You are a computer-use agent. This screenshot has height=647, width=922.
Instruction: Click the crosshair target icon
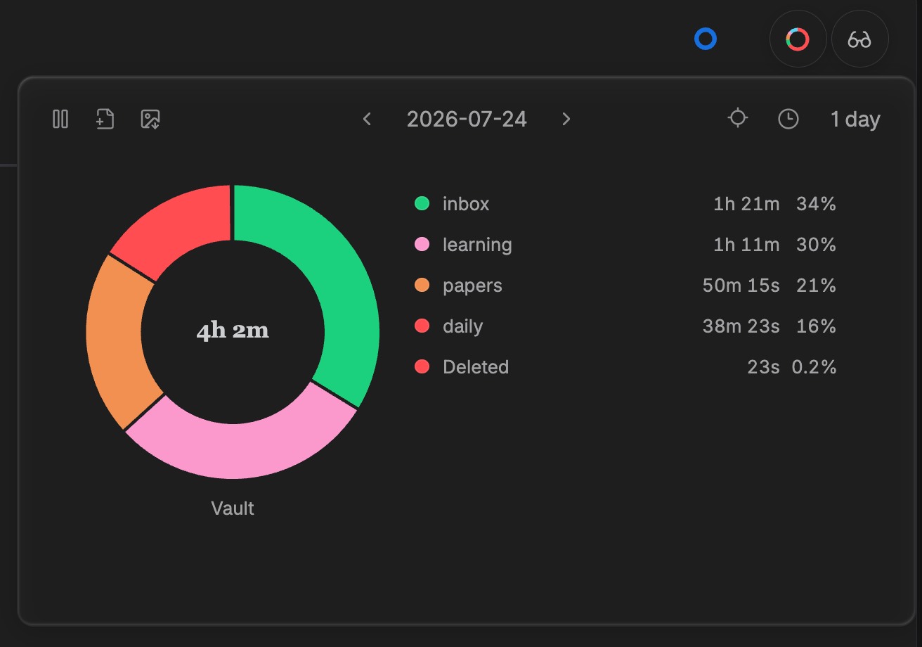(737, 118)
